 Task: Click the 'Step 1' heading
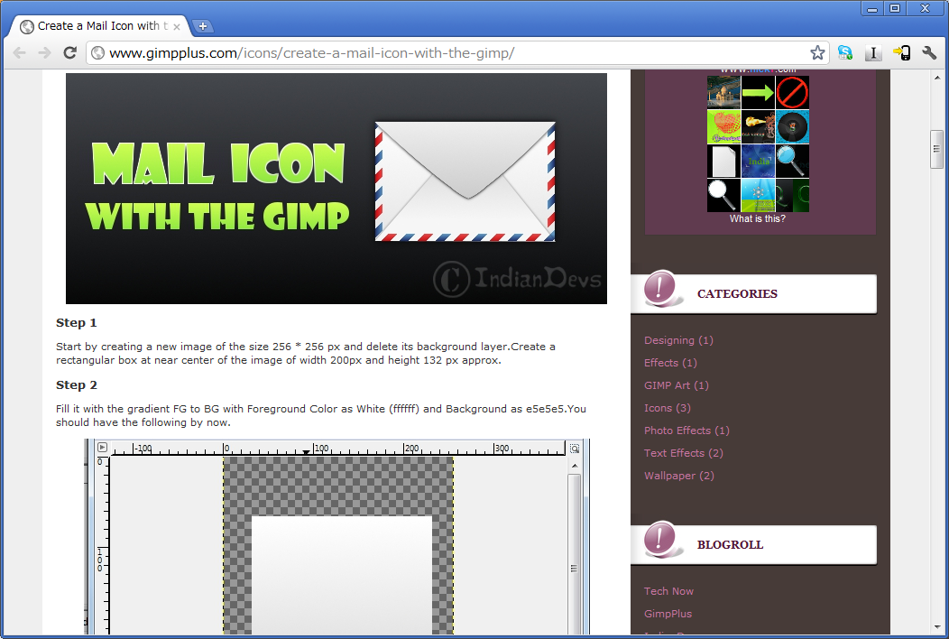(77, 323)
